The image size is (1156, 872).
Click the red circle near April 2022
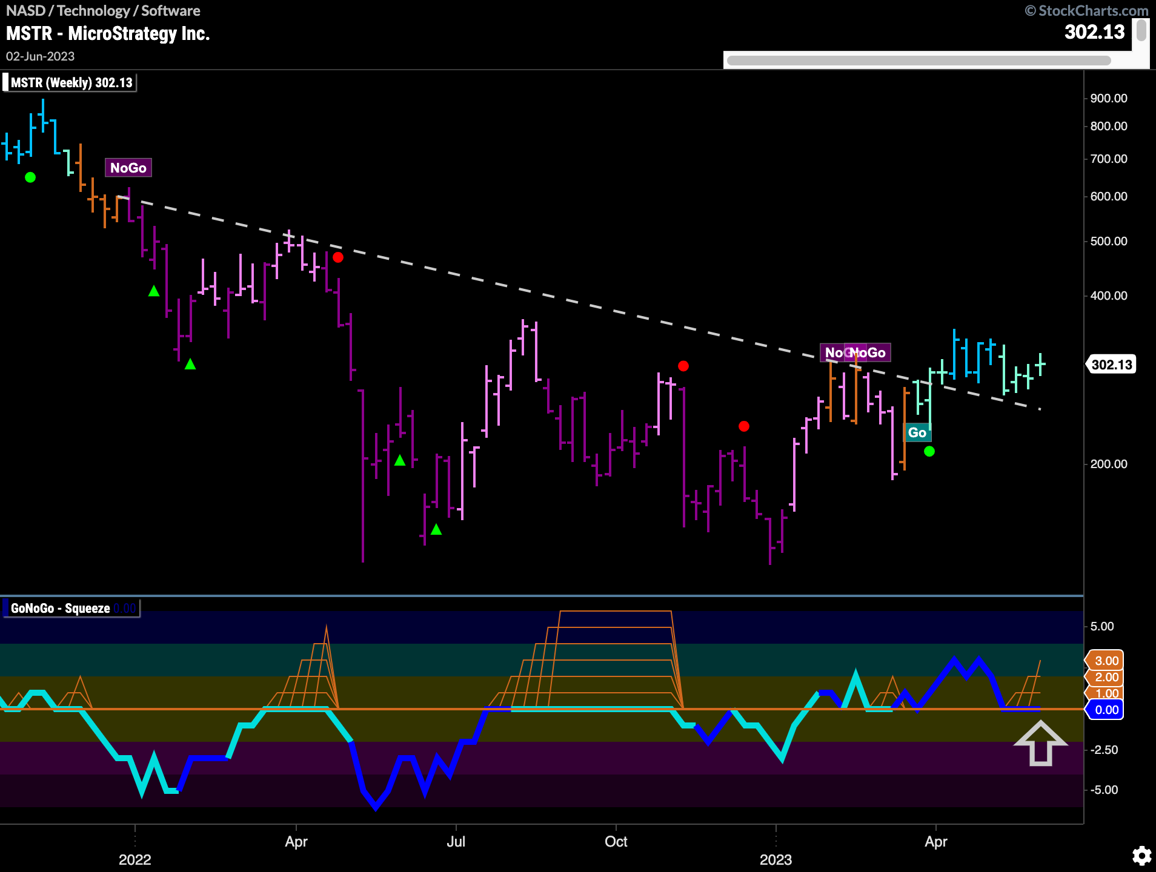338,257
